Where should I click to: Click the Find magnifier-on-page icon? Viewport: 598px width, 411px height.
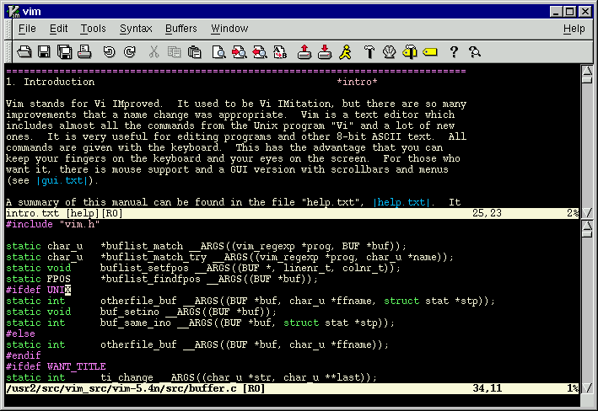pos(219,52)
